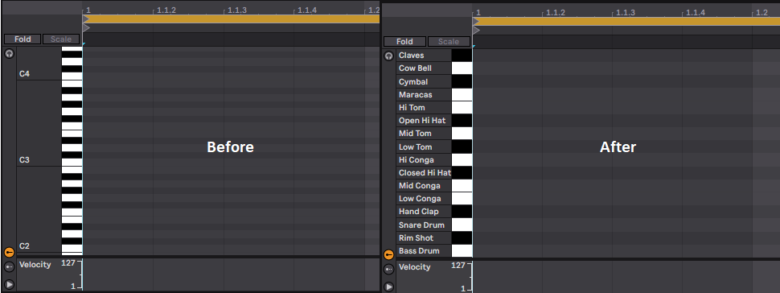Screen dimensions: 780x293
Task: Select the Hand Clap drum row
Action: (424, 212)
